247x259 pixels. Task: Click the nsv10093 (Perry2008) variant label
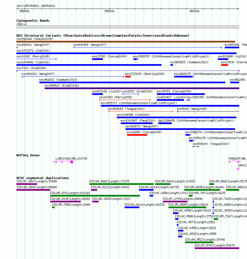(x=116, y=97)
